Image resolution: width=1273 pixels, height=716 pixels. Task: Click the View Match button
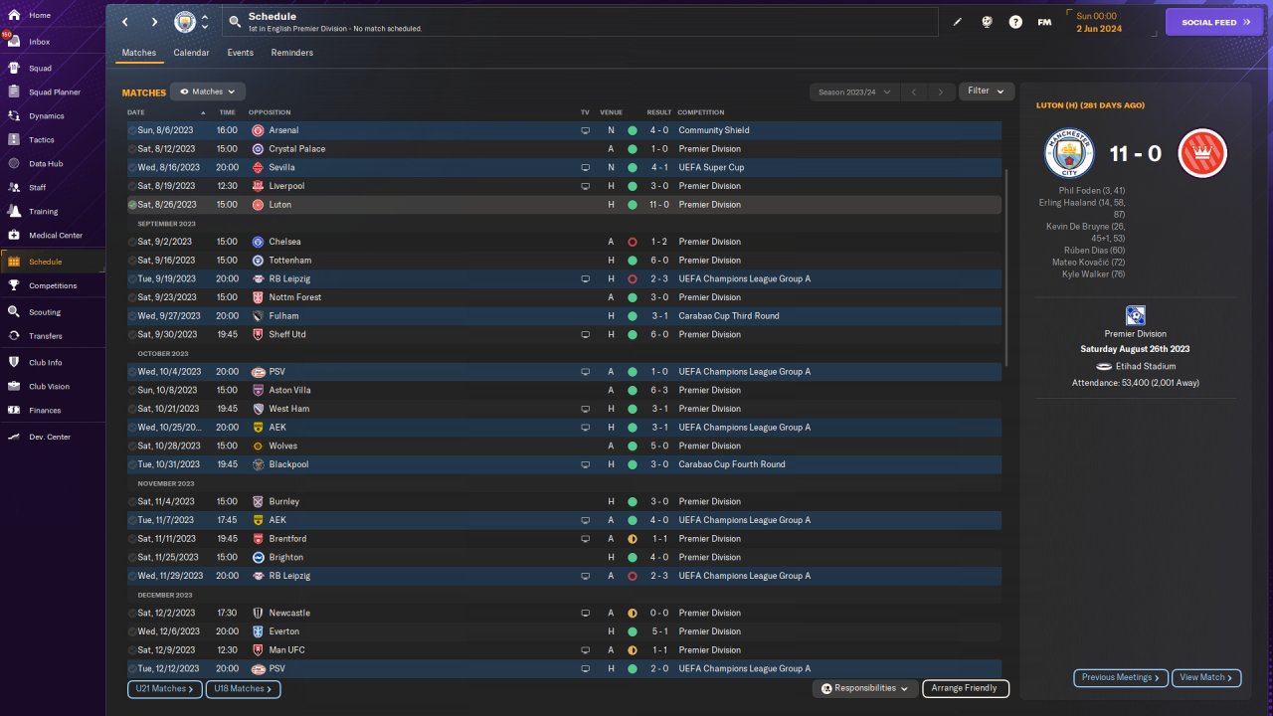[1206, 677]
